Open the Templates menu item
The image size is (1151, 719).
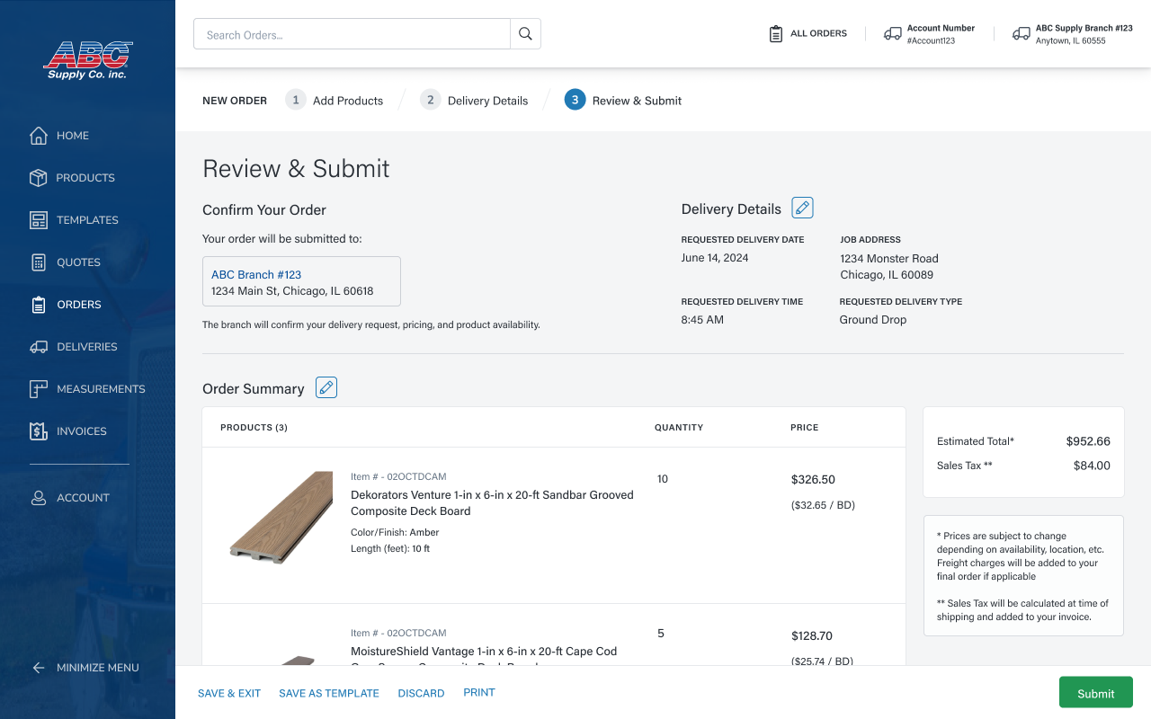[x=87, y=220]
